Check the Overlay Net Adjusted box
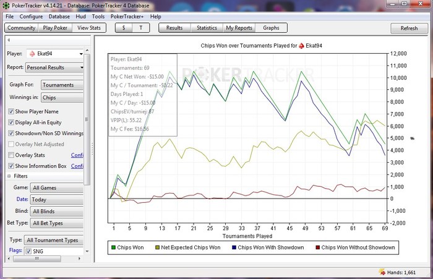433x279 pixels. [x=11, y=144]
